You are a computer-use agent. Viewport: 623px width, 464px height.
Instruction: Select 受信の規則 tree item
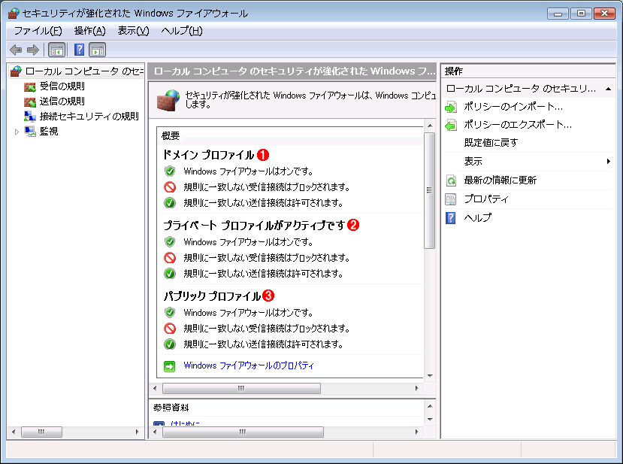[x=62, y=86]
